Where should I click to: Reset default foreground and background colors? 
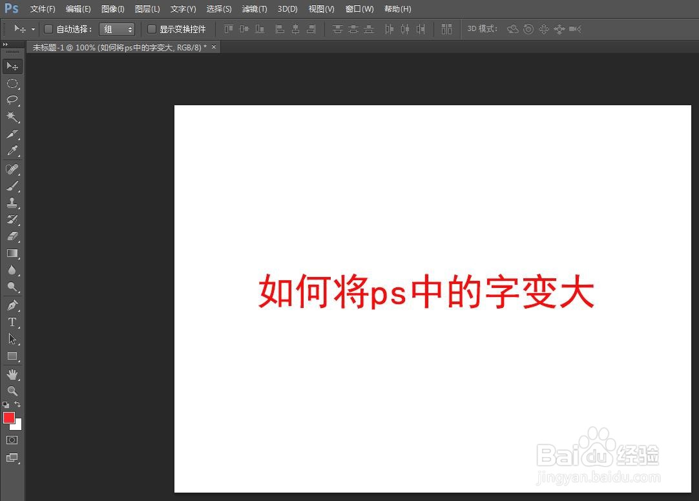pyautogui.click(x=6, y=405)
